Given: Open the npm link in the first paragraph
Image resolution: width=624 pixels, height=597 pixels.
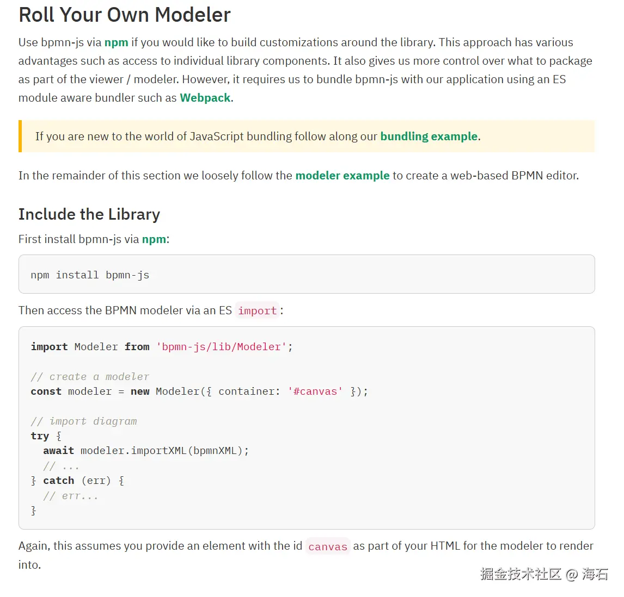Looking at the screenshot, I should [116, 42].
